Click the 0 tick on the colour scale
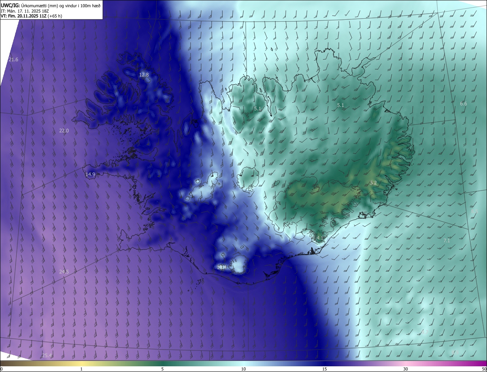 click(x=2, y=369)
